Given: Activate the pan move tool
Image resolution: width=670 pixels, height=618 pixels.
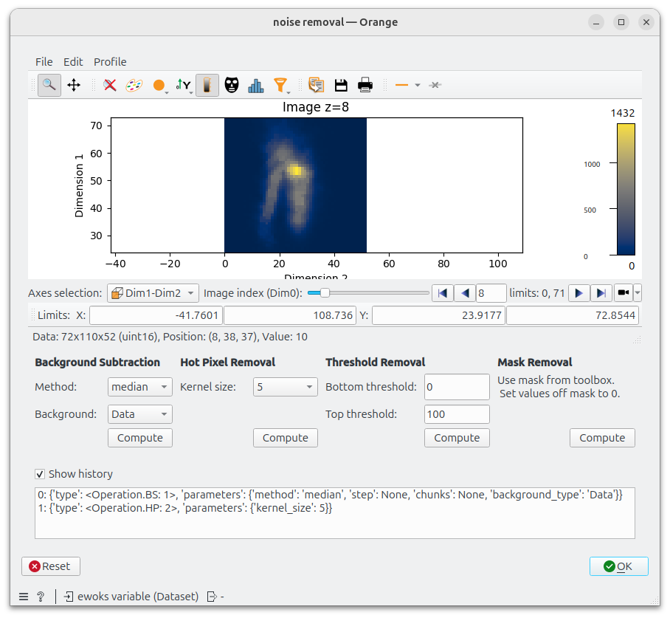Looking at the screenshot, I should click(74, 85).
